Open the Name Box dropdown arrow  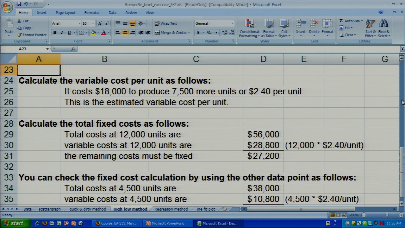(x=47, y=49)
